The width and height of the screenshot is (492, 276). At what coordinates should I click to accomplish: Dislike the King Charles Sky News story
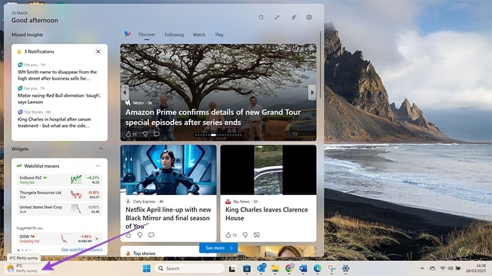pos(245,235)
